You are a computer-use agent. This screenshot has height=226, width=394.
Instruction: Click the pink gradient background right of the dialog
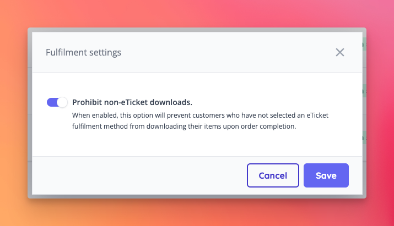coord(380,113)
